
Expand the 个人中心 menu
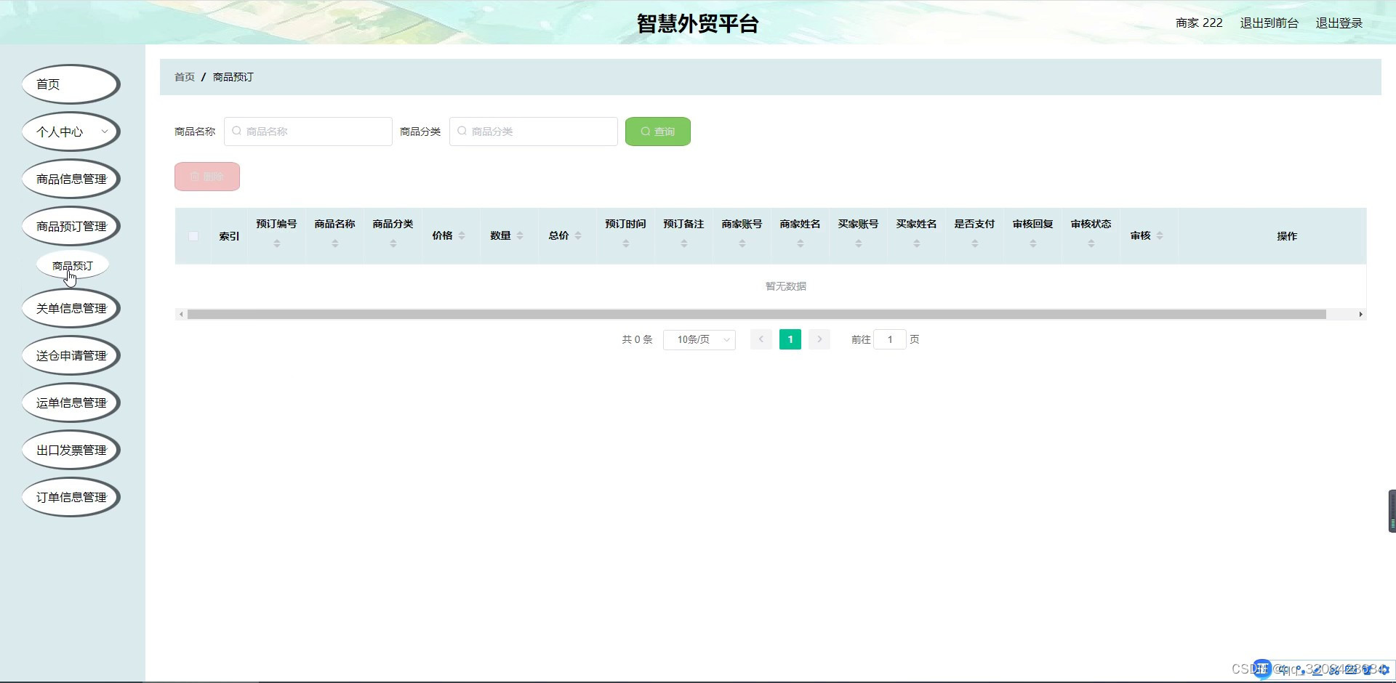71,132
